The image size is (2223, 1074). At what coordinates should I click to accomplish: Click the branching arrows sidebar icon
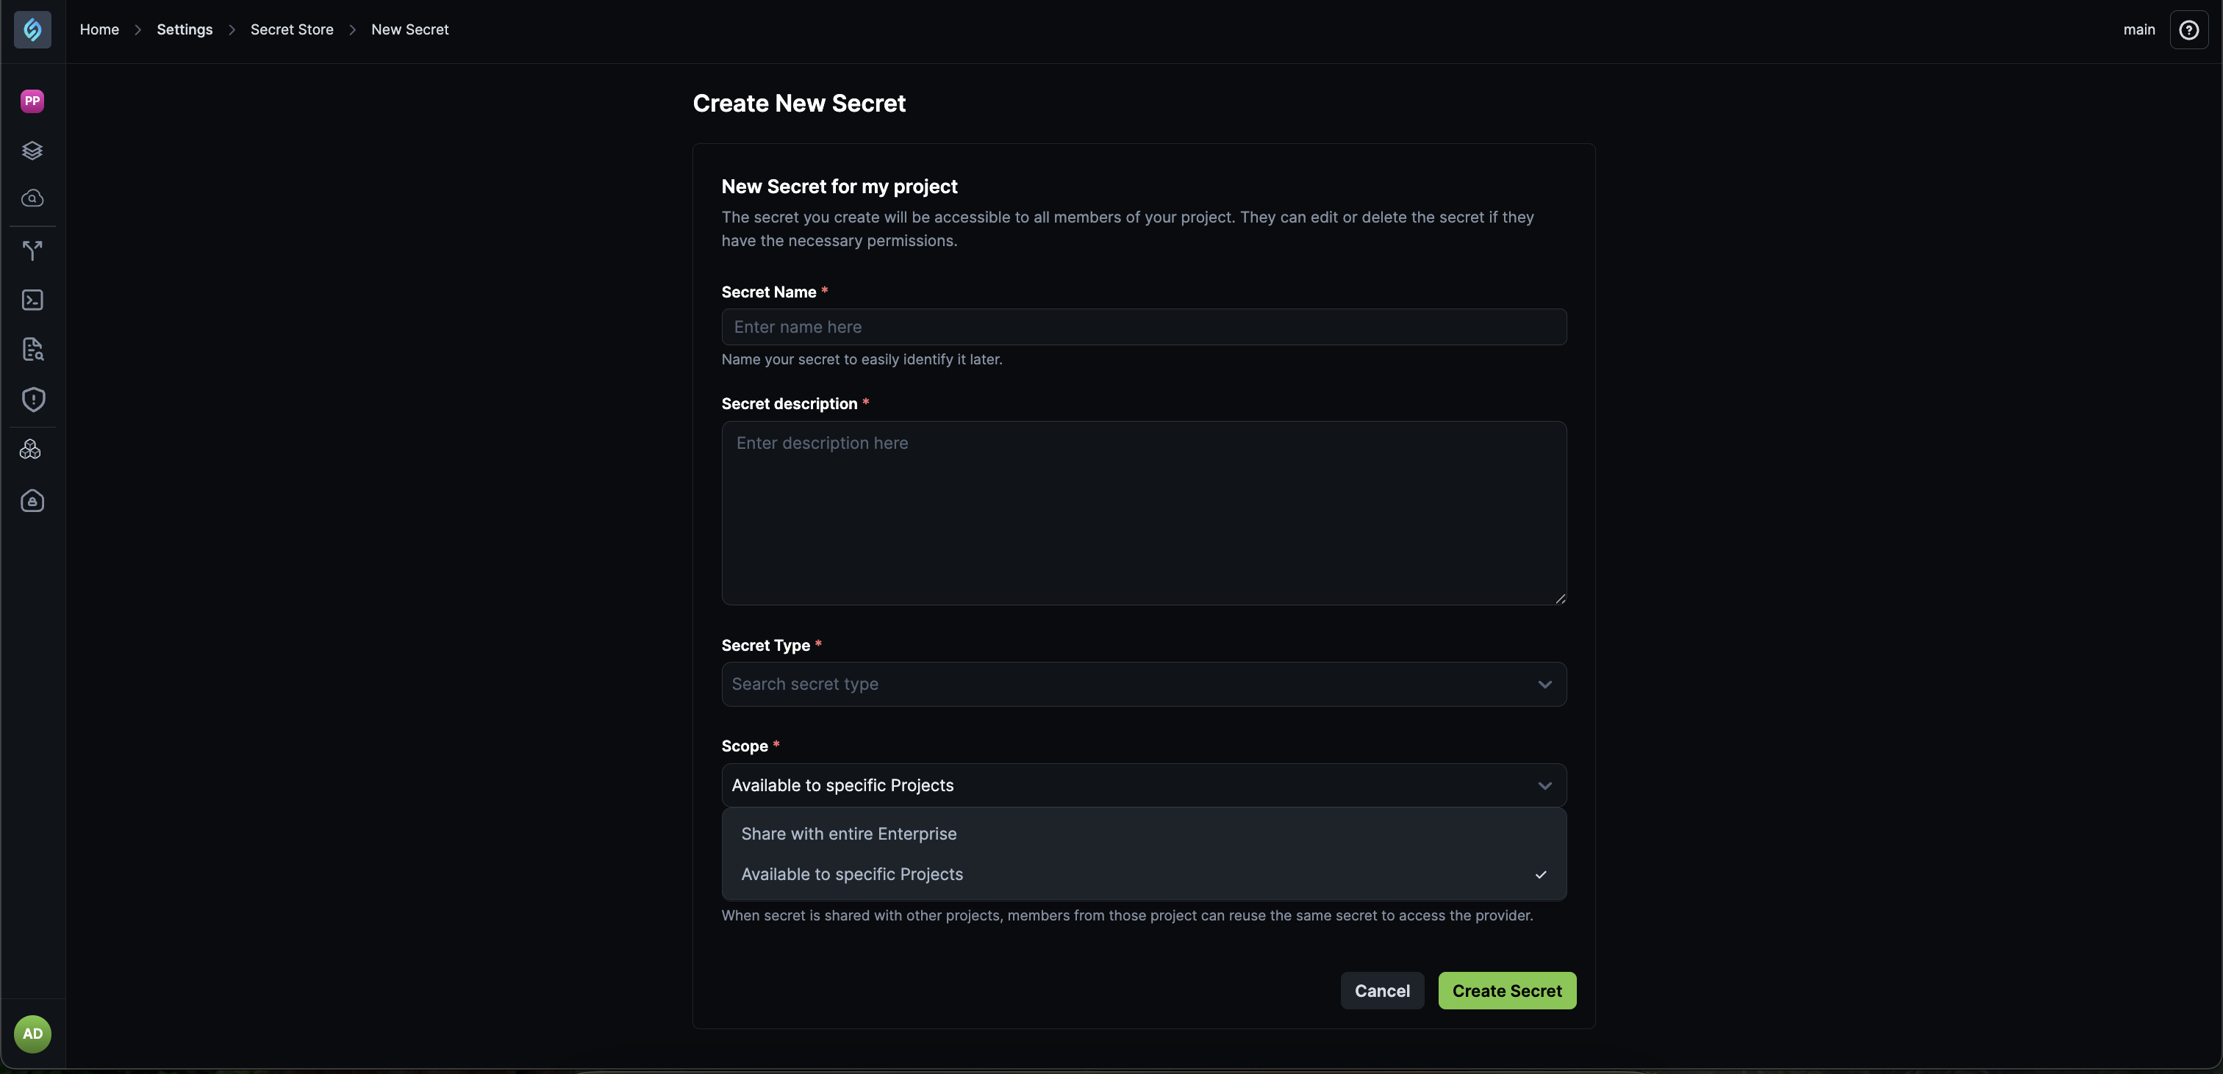[x=33, y=251]
